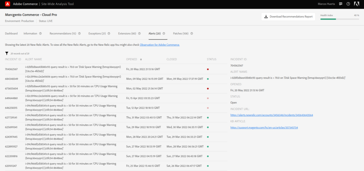
Task: Open the Patches (108) tab
Action: click(181, 33)
